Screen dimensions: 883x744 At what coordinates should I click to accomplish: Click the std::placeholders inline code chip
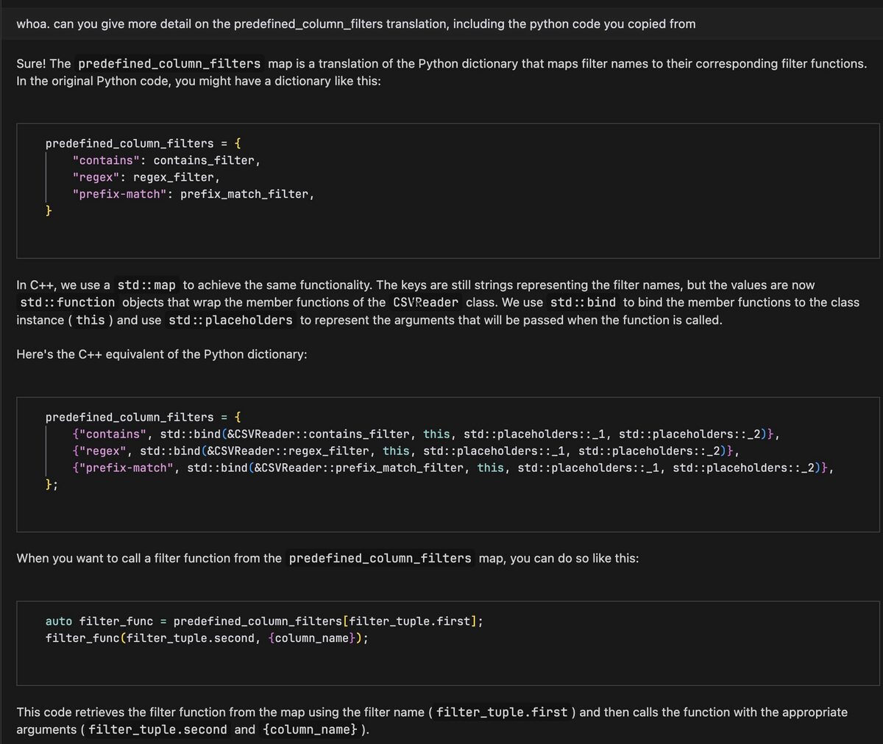pyautogui.click(x=230, y=320)
